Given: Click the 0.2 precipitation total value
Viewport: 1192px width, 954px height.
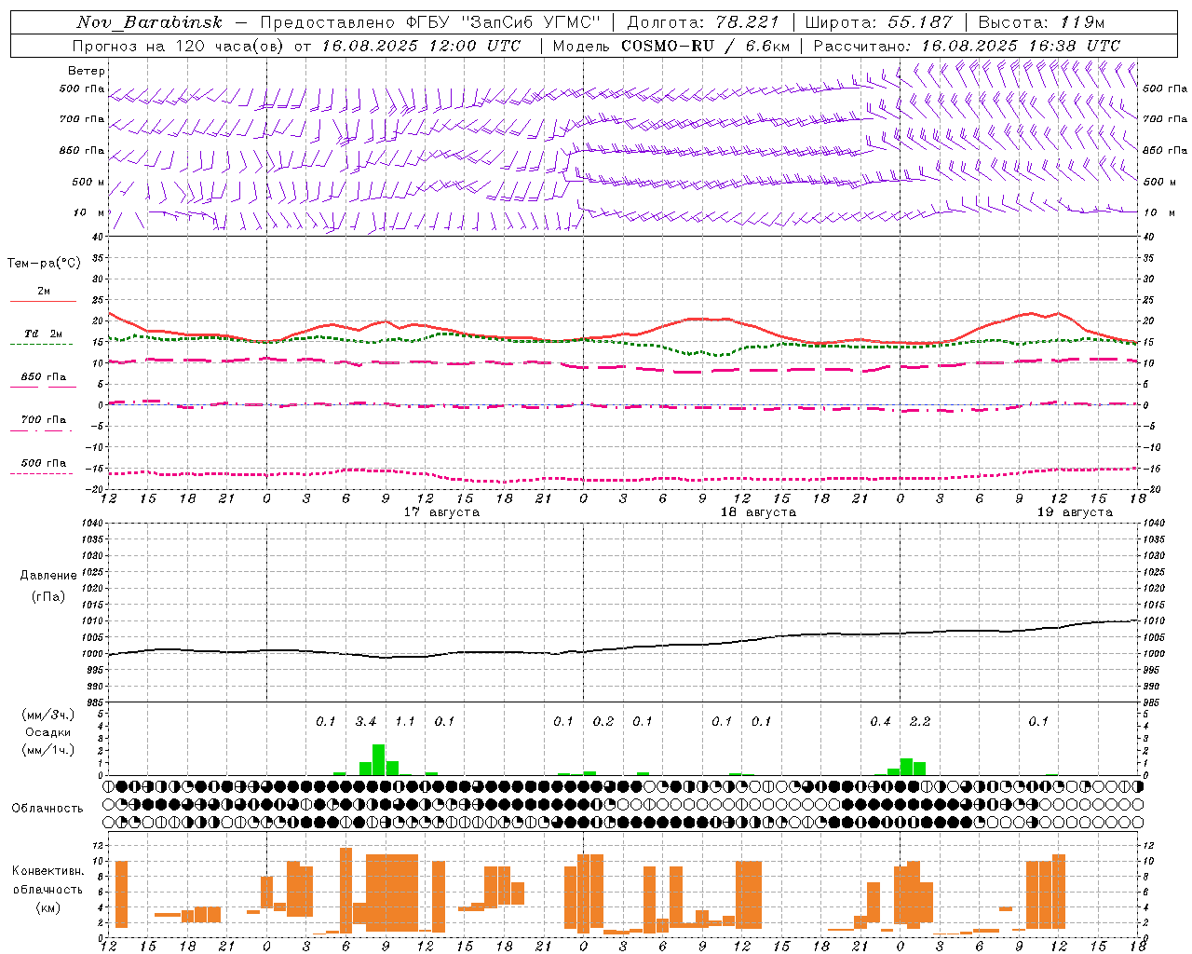Looking at the screenshot, I should pos(603,722).
